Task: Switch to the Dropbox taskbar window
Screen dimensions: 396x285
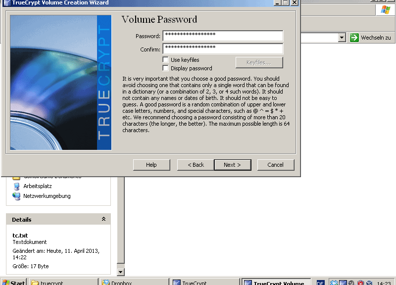Action: click(x=134, y=283)
